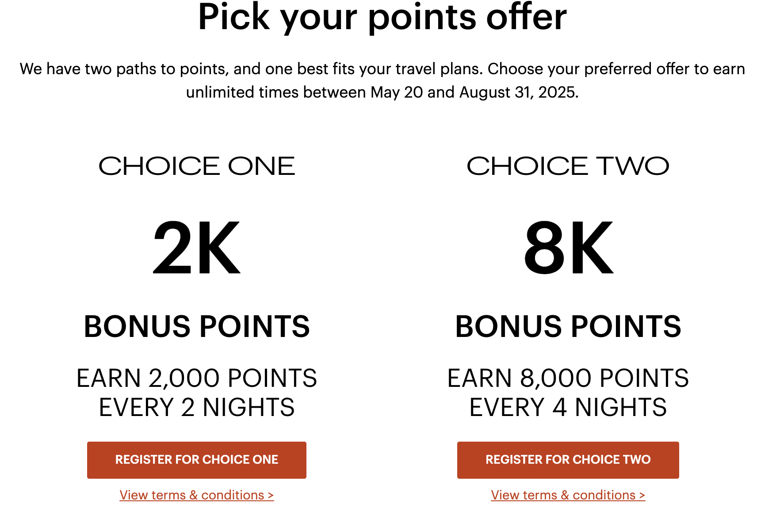The image size is (780, 522).
Task: Click the "EVERY 2 NIGHTS" line
Action: 197,407
